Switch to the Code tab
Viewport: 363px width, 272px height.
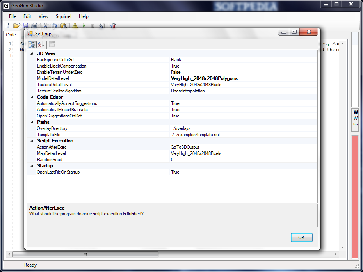click(x=11, y=35)
